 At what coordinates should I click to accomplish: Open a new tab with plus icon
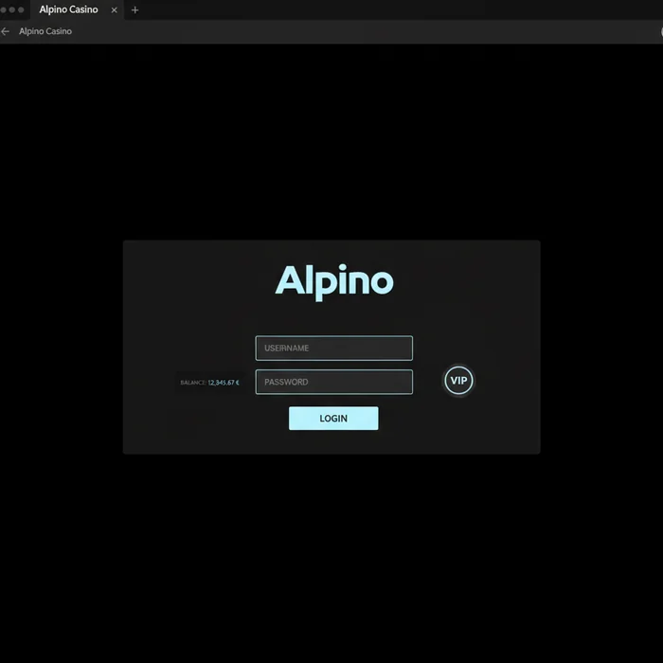tap(134, 9)
